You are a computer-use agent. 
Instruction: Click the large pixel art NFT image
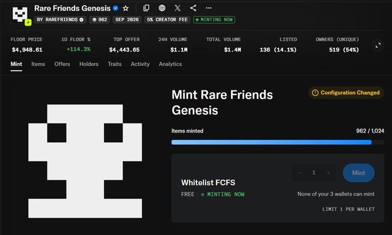[85, 161]
